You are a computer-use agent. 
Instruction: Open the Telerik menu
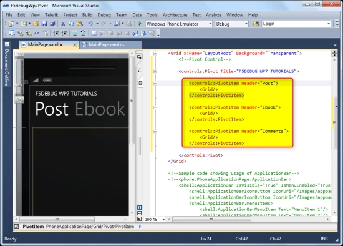click(51, 15)
